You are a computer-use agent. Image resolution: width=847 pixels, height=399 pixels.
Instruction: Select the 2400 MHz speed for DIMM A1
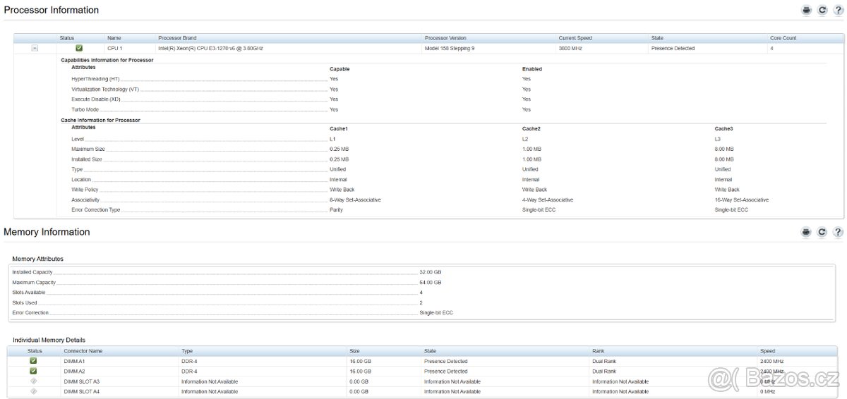click(x=772, y=361)
